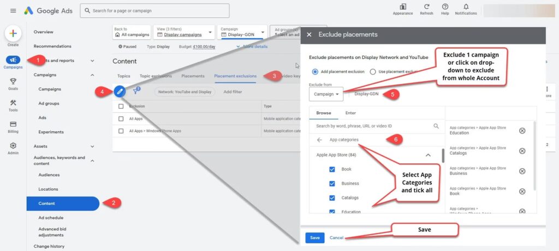Click the Cancel link
Viewport: 559px width, 251px height.
pyautogui.click(x=336, y=237)
